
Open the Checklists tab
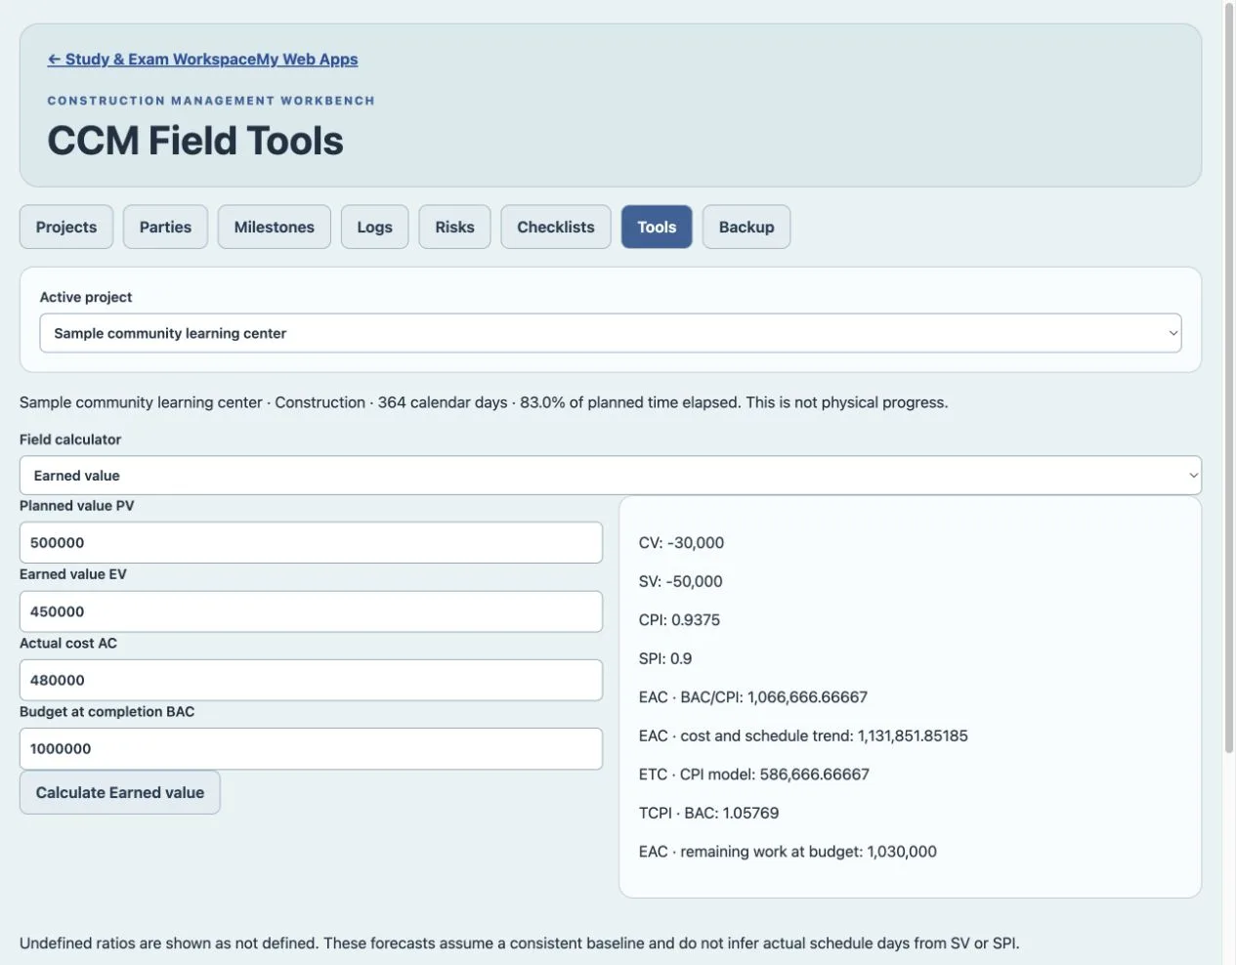point(555,227)
